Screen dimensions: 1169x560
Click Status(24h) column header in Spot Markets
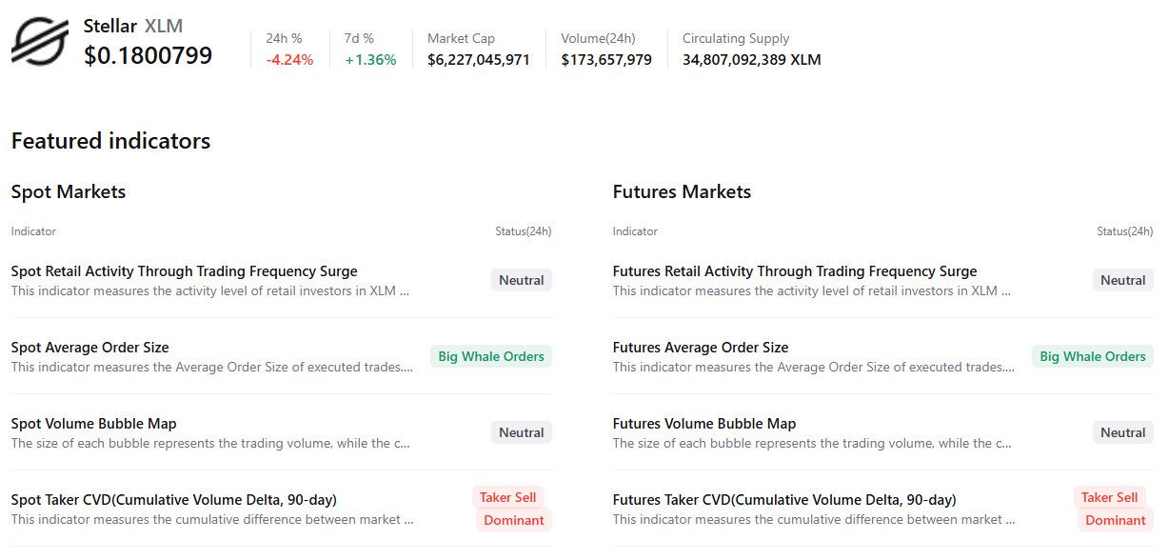pos(524,231)
